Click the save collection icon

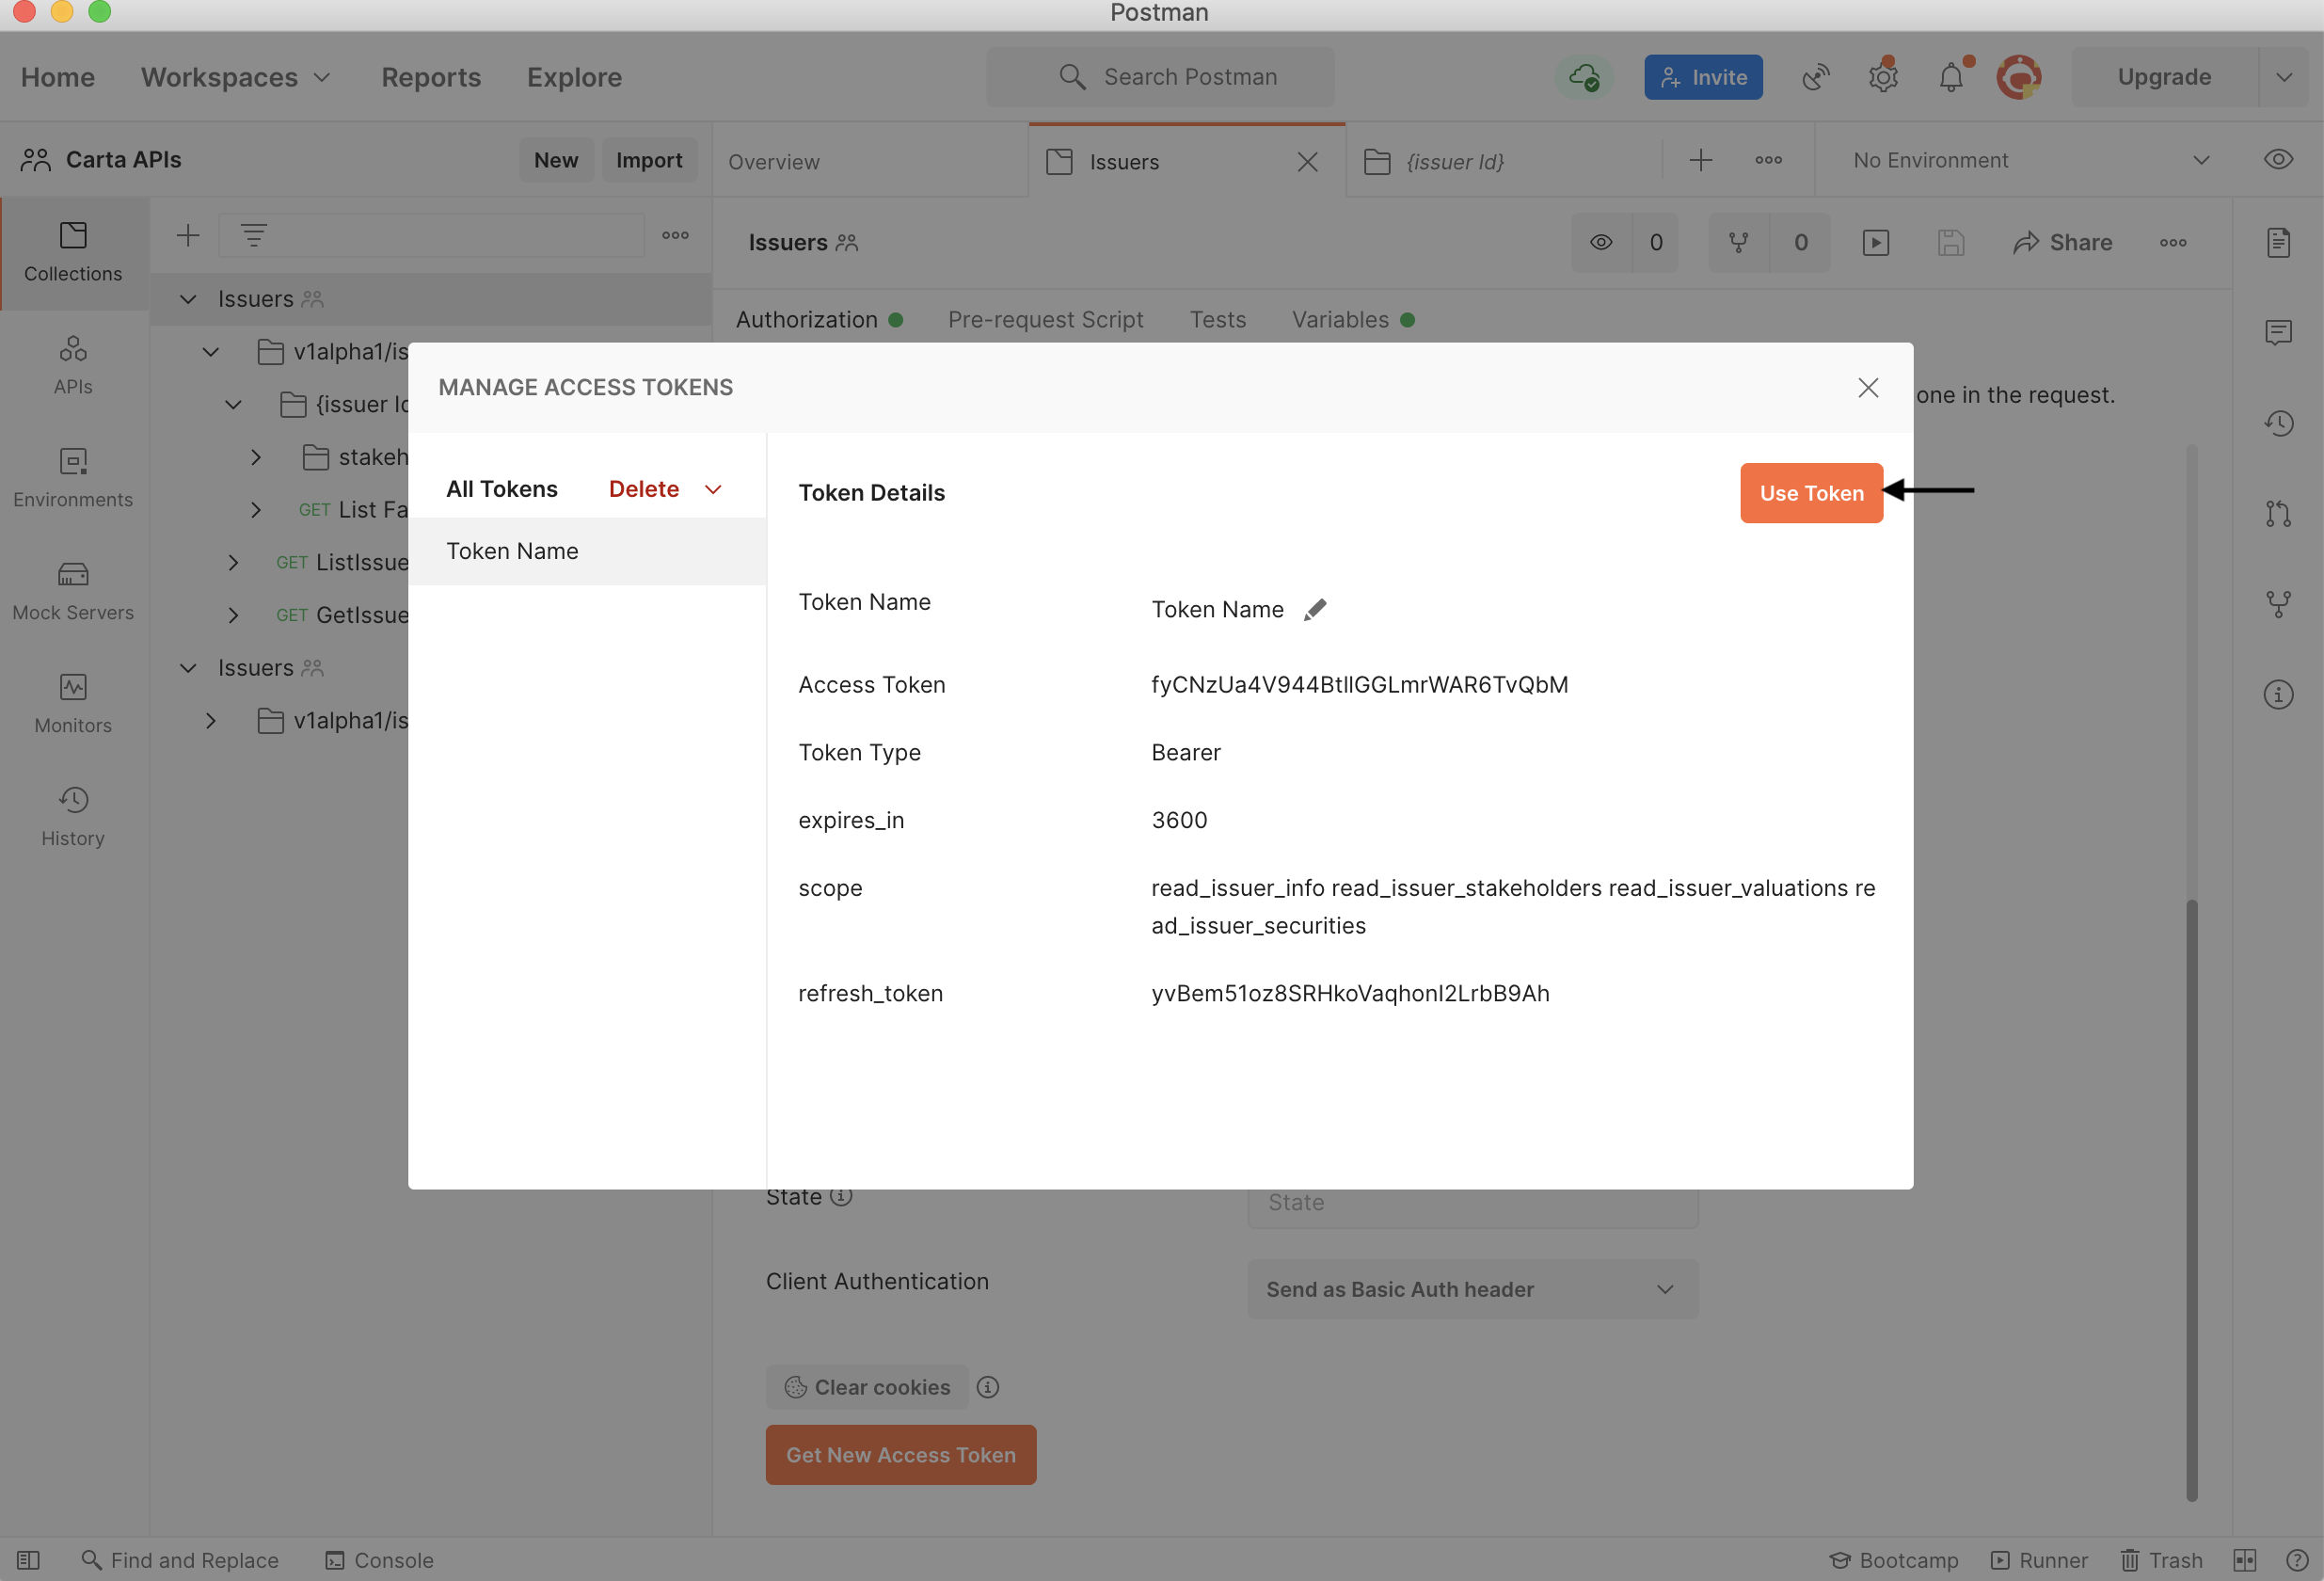[1951, 242]
